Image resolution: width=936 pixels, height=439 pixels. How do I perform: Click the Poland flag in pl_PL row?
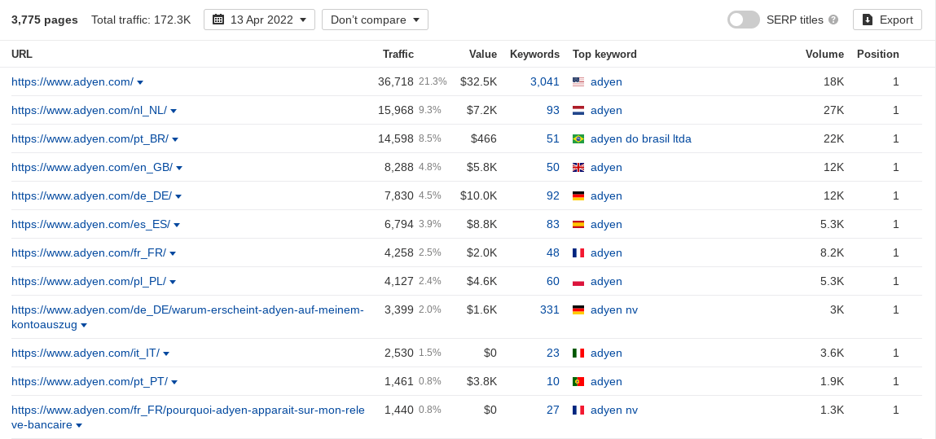coord(578,282)
